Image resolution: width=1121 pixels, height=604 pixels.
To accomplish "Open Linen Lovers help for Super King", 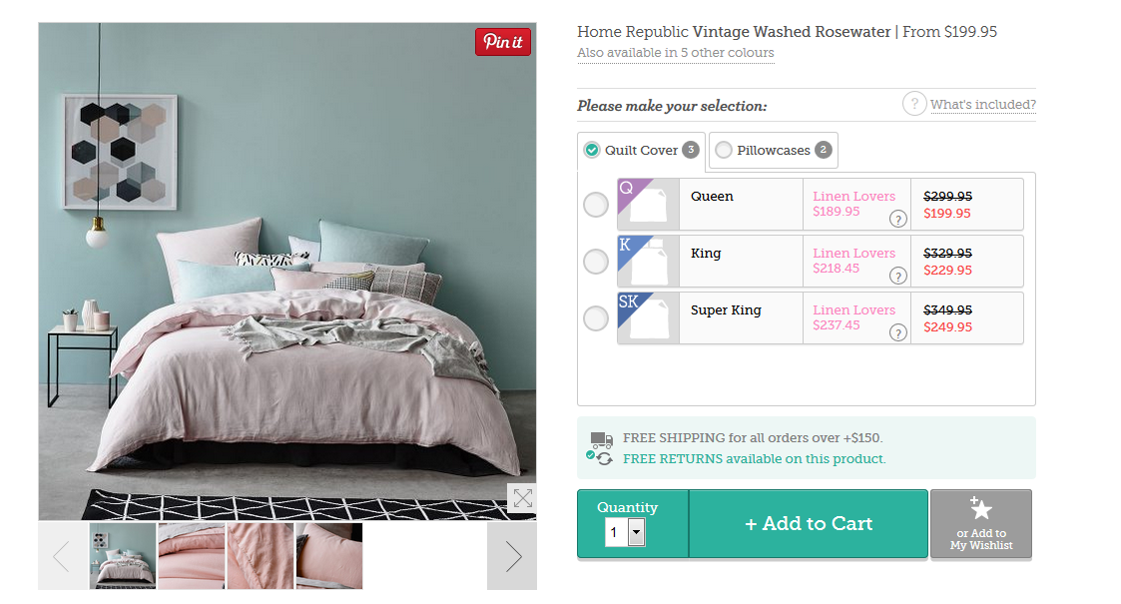I will 898,332.
